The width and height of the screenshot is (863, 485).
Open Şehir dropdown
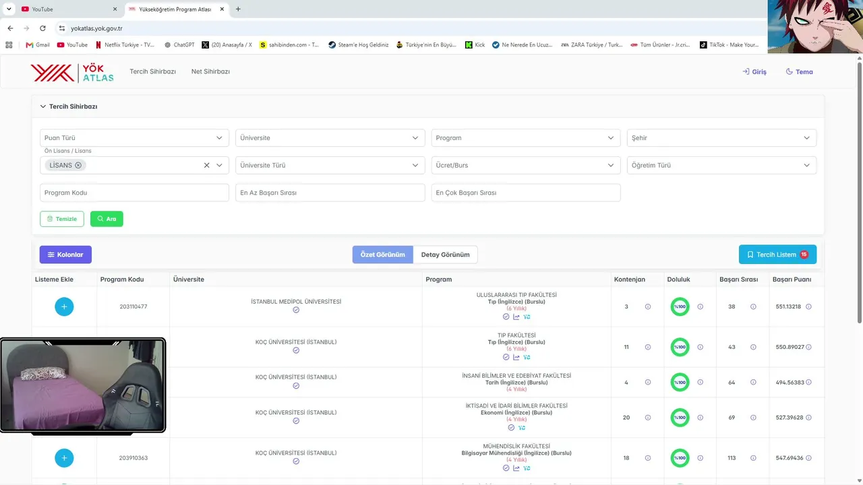[x=721, y=137]
